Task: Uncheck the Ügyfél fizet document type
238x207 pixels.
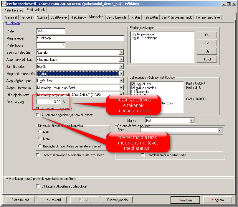Action: click(x=133, y=84)
